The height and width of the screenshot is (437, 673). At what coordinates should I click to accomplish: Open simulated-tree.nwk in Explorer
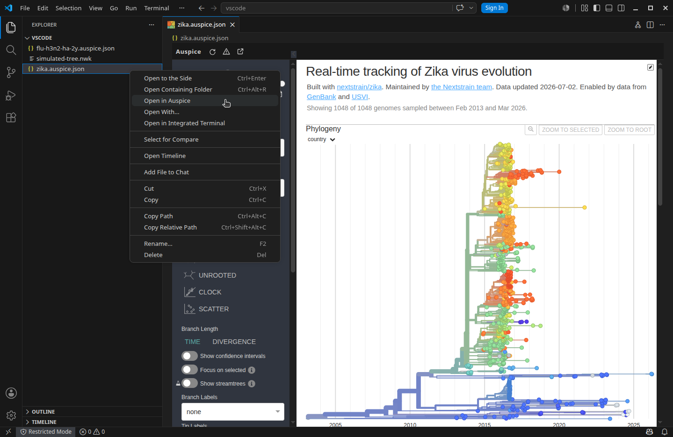click(92, 58)
